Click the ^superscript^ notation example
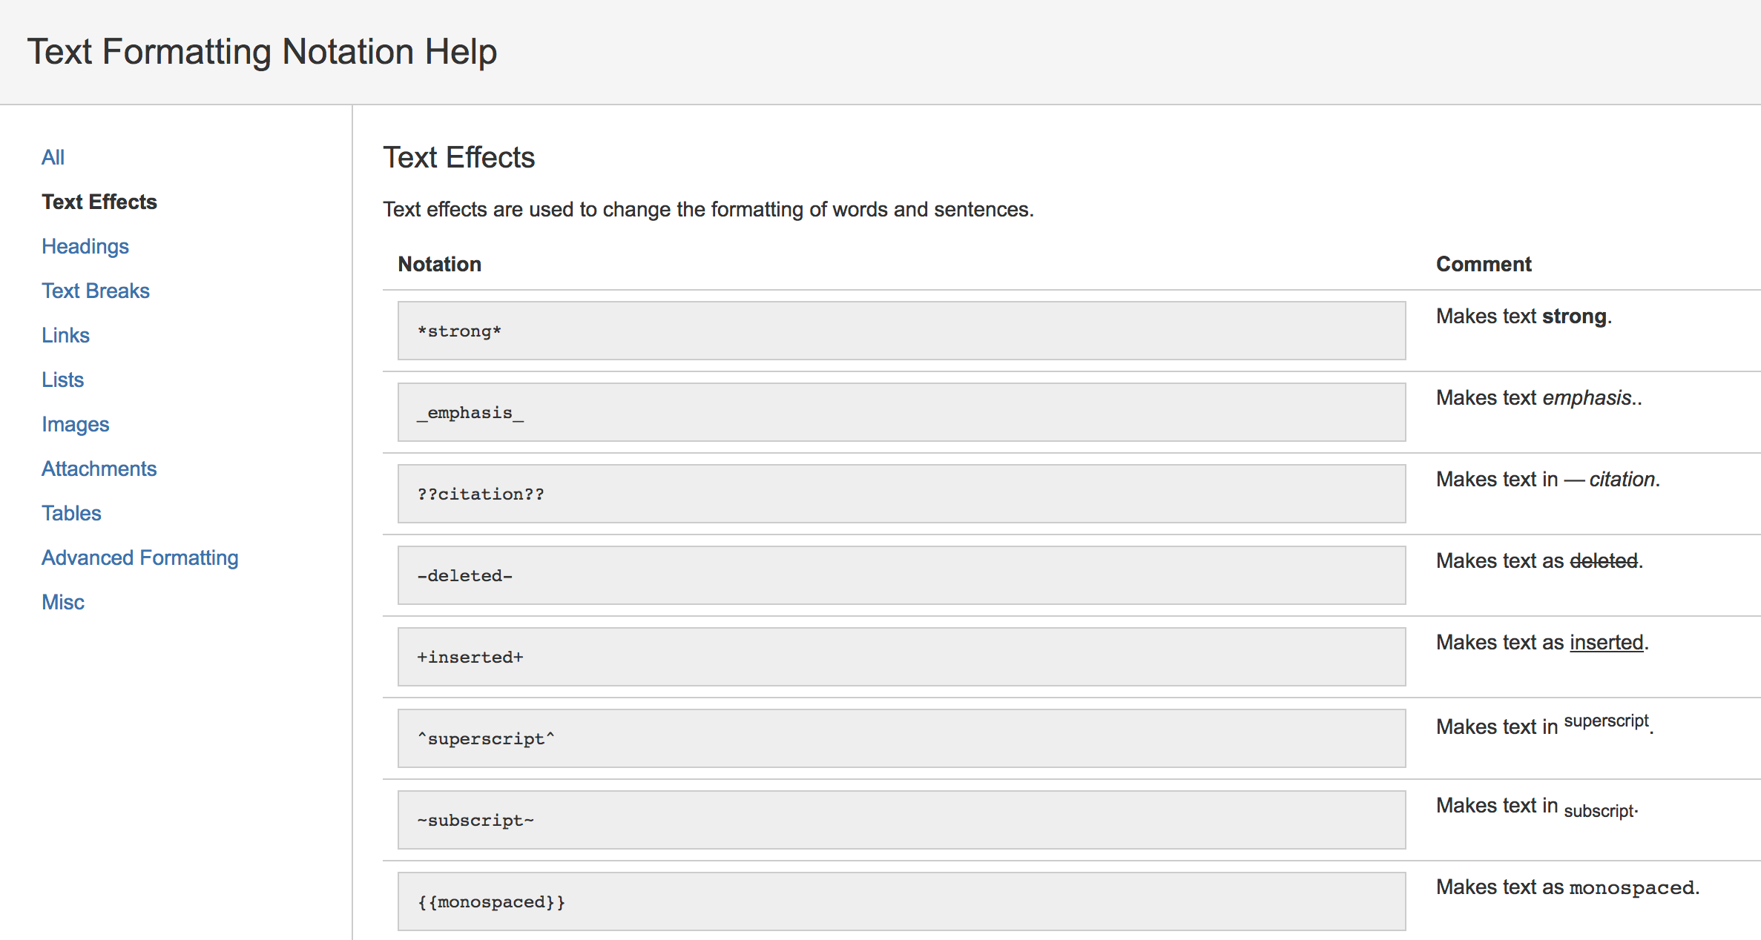The image size is (1761, 940). pos(901,738)
